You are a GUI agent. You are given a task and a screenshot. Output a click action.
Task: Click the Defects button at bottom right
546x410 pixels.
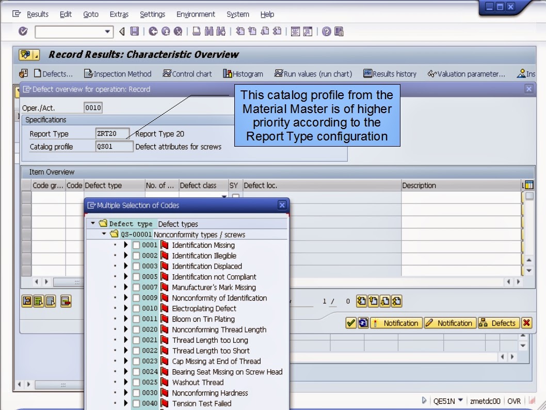click(499, 323)
